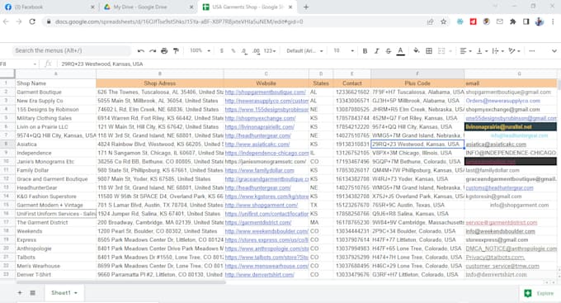The image size is (561, 303).
Task: Open a new browser tab
Action: click(306, 7)
